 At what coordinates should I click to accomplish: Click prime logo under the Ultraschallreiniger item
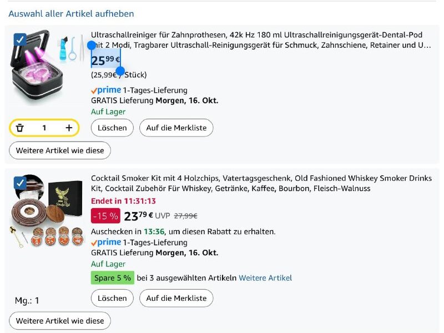(105, 90)
